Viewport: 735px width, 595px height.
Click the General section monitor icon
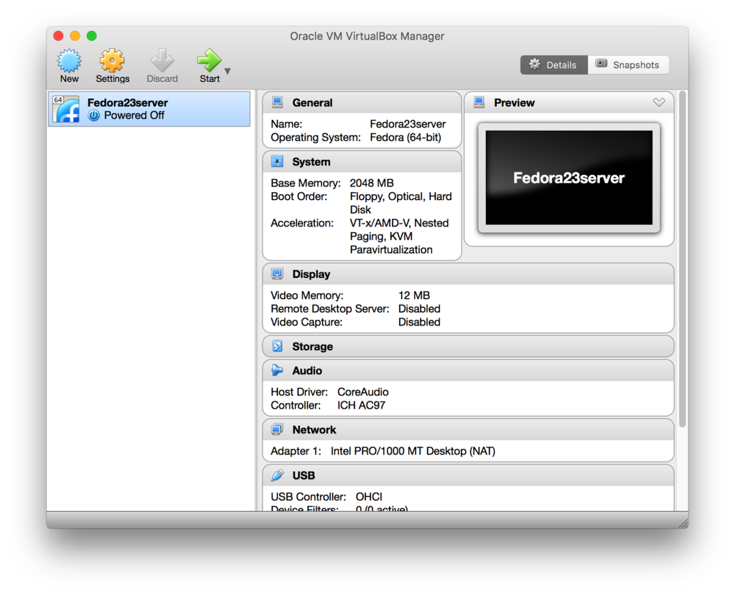[278, 102]
